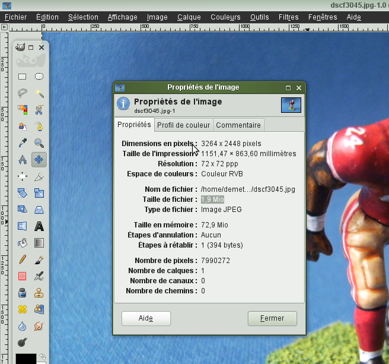Switch to the Propriétés tab

(134, 125)
